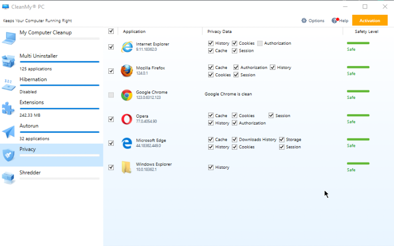
Task: Select the Multi Uninstaller box icon
Action: click(8, 61)
